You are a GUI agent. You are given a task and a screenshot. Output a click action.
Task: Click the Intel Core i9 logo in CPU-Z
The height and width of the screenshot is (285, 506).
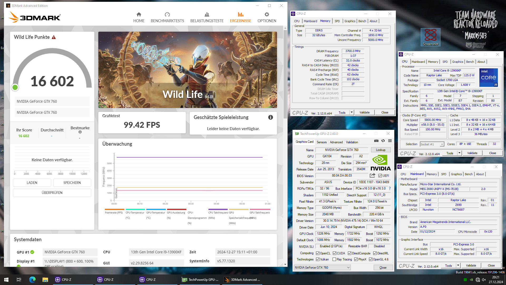click(488, 78)
